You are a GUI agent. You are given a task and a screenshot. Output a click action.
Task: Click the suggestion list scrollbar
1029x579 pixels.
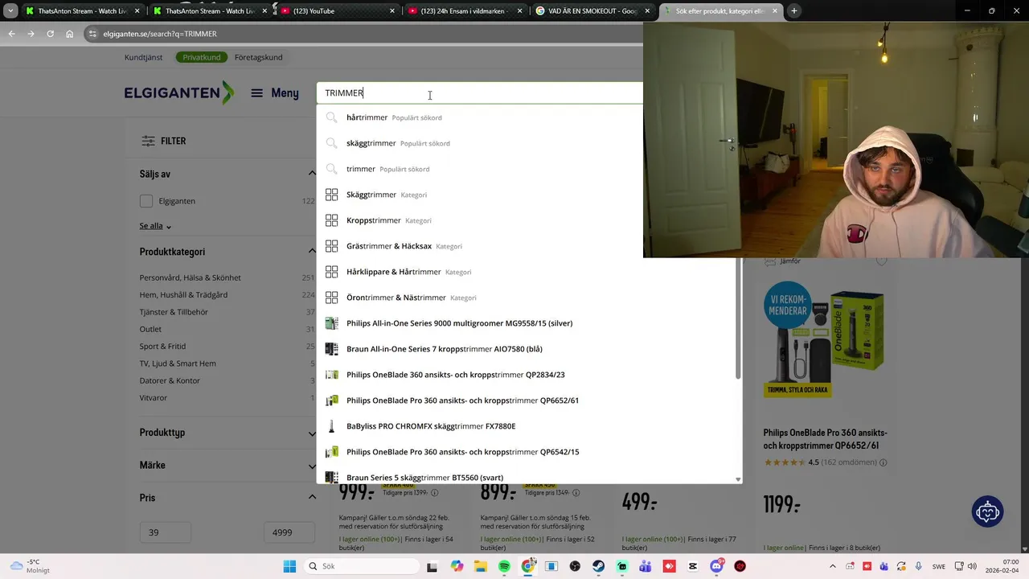(738, 318)
